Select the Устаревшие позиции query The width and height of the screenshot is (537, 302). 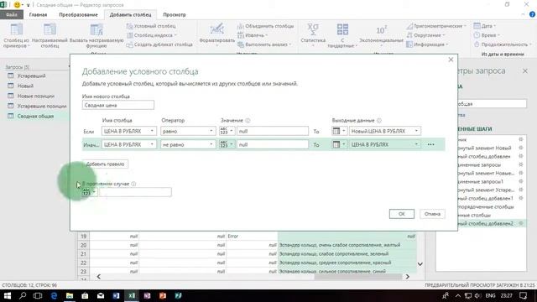pos(42,107)
